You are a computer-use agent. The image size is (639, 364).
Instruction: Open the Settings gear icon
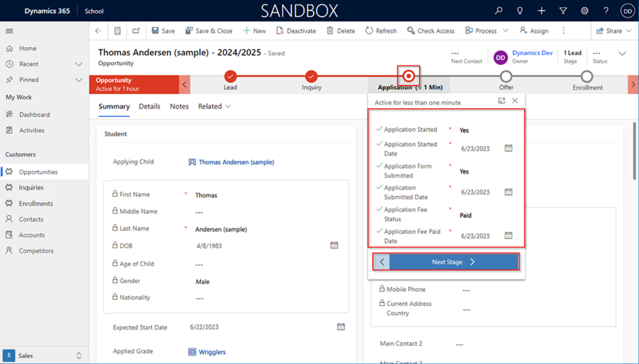[x=584, y=11]
